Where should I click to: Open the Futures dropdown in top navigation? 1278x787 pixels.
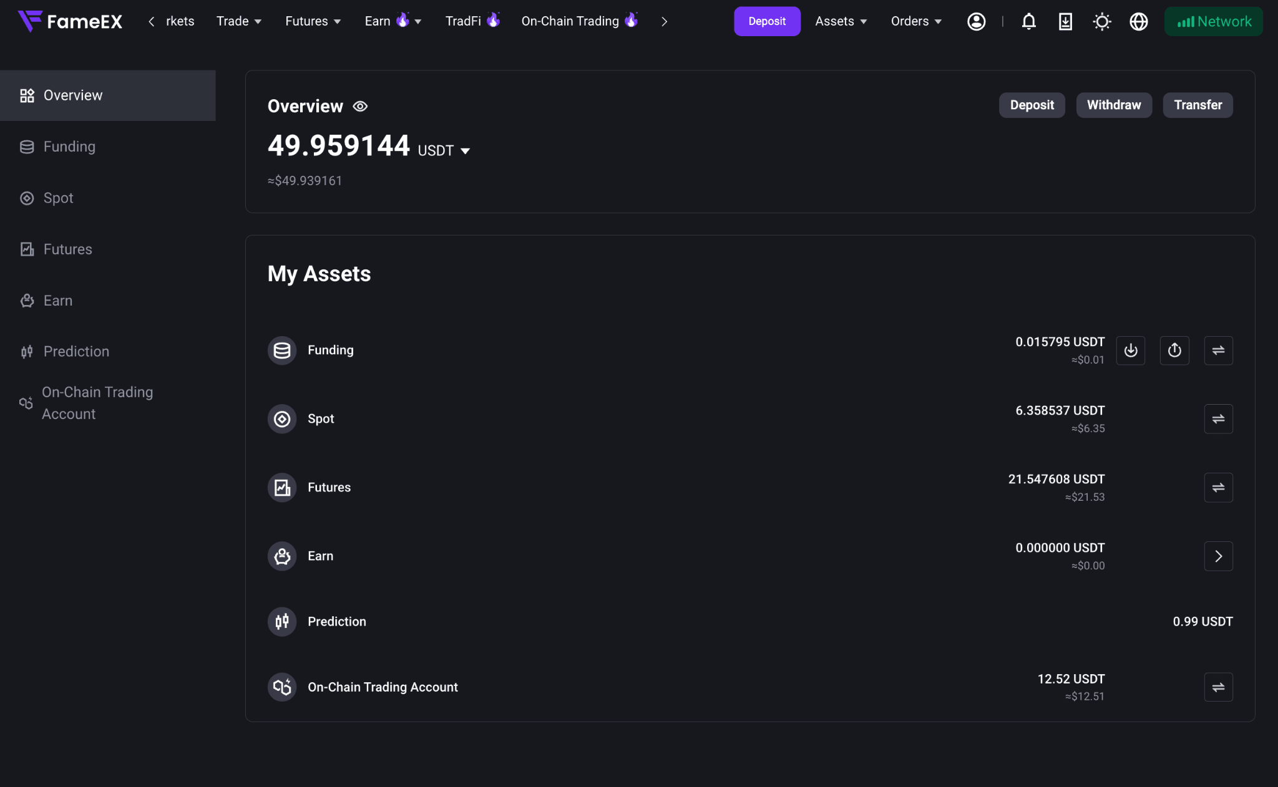point(313,21)
